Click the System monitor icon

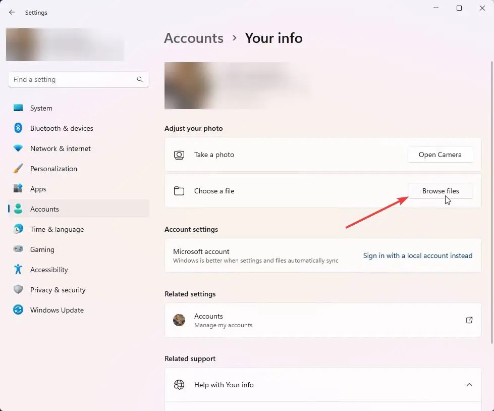[x=18, y=108]
